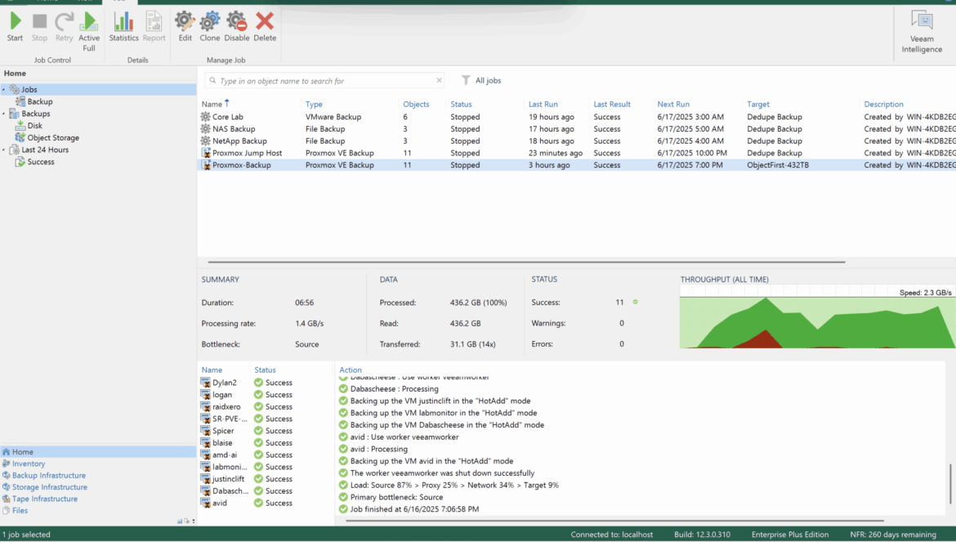Click the NetApp Backup job icon

tap(205, 141)
